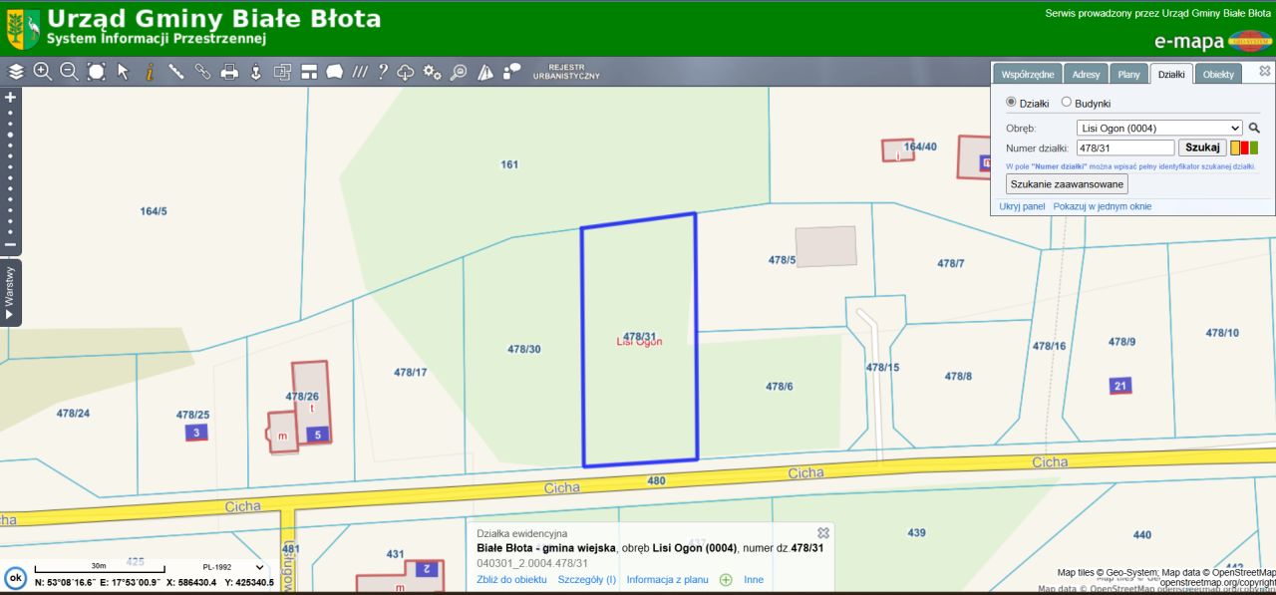The image size is (1276, 595).
Task: Select the arrow pointer tool
Action: [x=124, y=72]
